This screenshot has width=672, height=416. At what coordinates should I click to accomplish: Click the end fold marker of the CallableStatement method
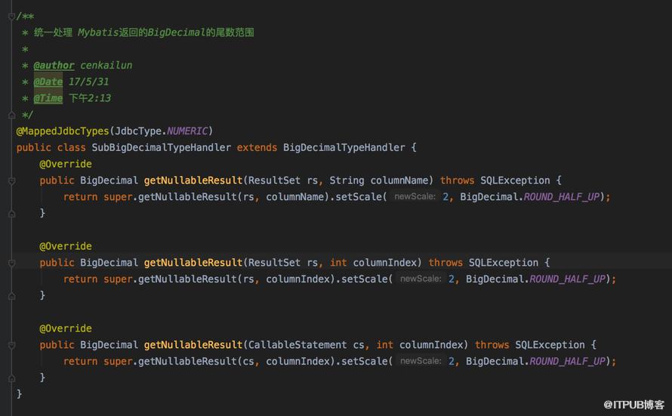click(11, 377)
